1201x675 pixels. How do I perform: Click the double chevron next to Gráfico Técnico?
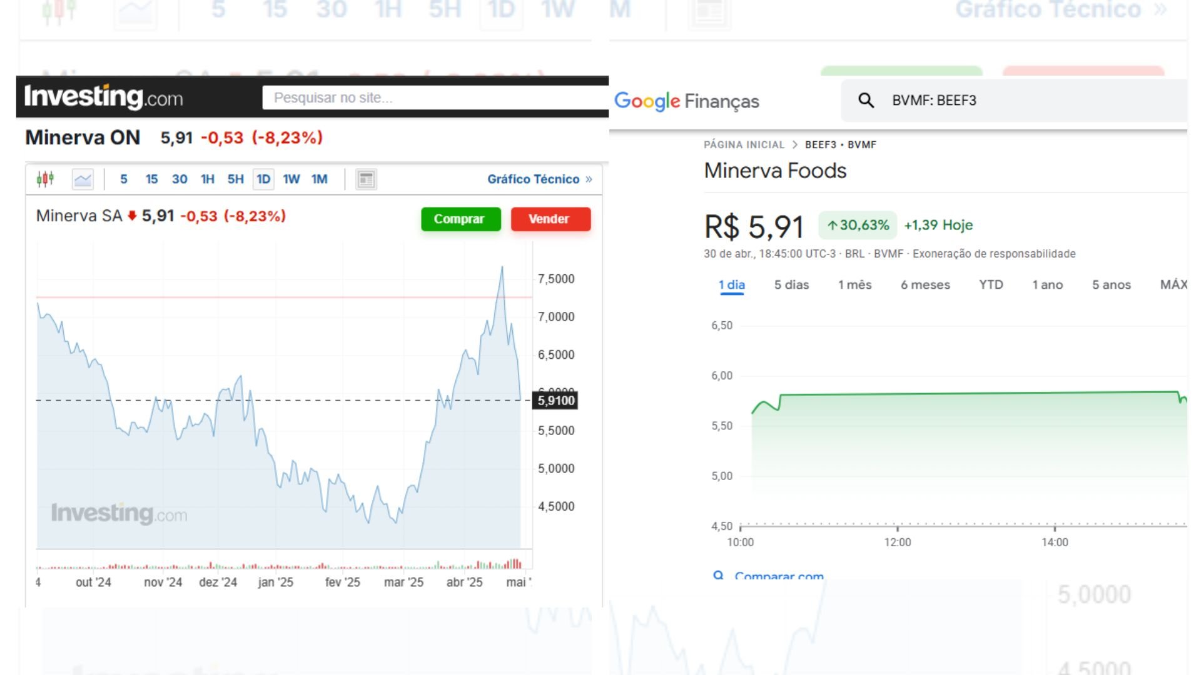tap(589, 179)
